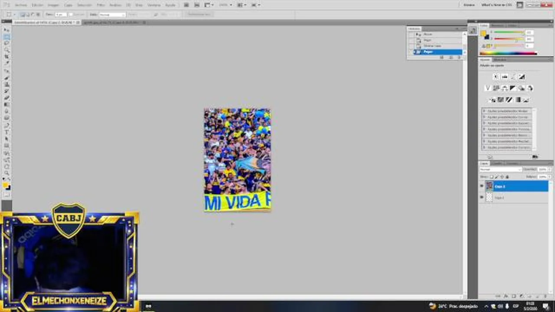Delete the state in the History panel
This screenshot has width=555, height=312.
pyautogui.click(x=459, y=57)
